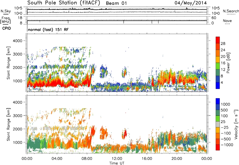Click the yellow 16–20 dB Power colorbar segment

218,60
